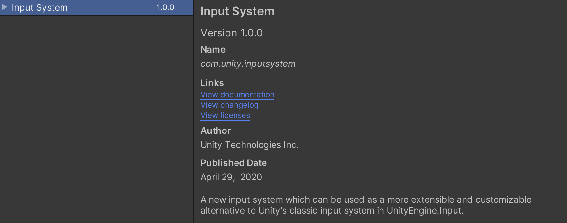Click description line starting 'A new input system'
The image size is (567, 223).
pos(366,200)
